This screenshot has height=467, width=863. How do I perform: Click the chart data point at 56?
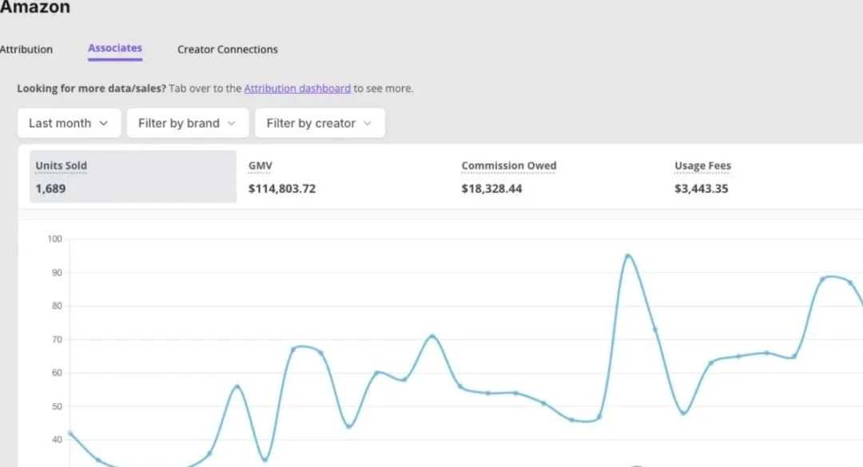pos(237,387)
